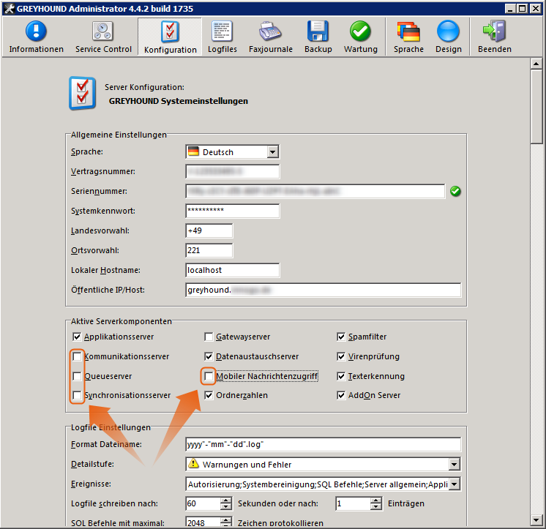Close the GREYHOUND Administrator window
The height and width of the screenshot is (529, 546).
tap(535, 8)
